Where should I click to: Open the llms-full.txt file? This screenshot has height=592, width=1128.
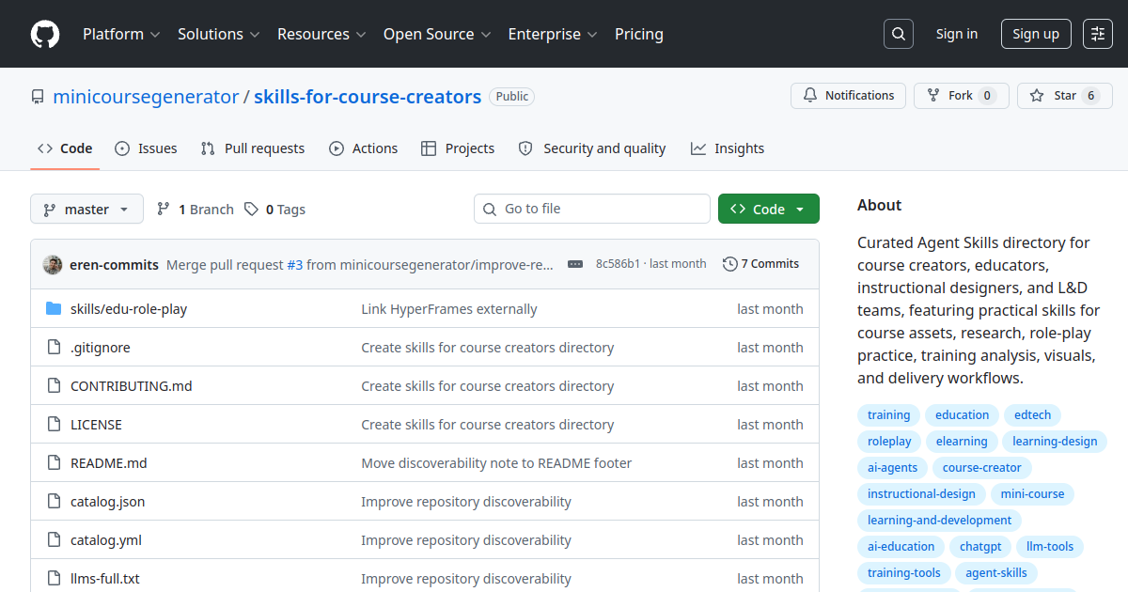point(105,579)
